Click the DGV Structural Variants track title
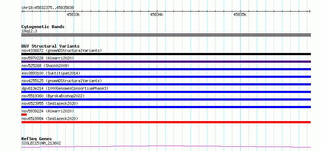The image size is (321, 151). pos(50,46)
